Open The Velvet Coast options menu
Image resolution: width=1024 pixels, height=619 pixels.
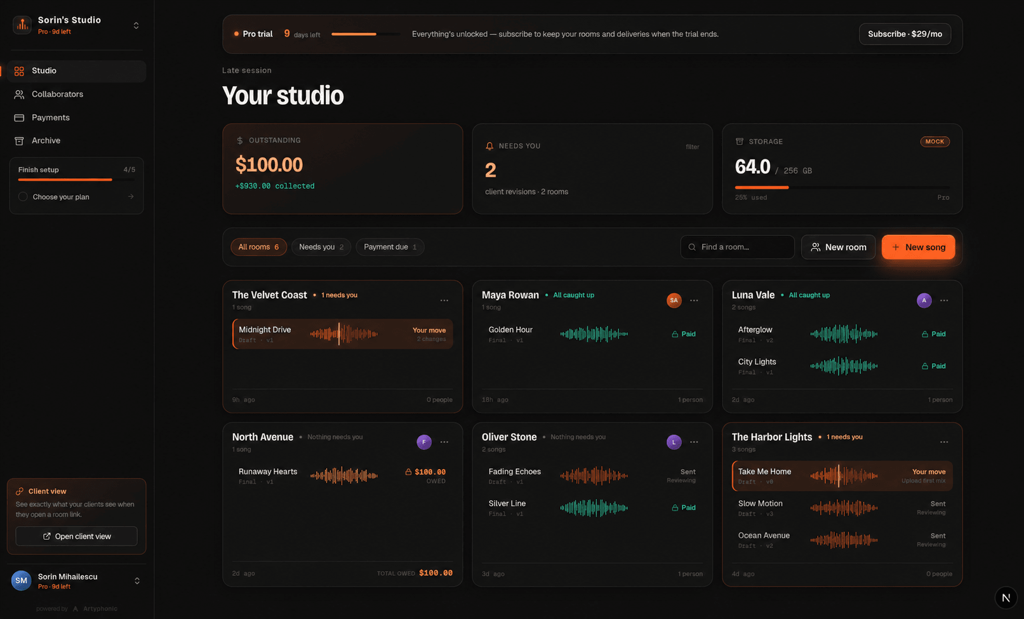(444, 300)
